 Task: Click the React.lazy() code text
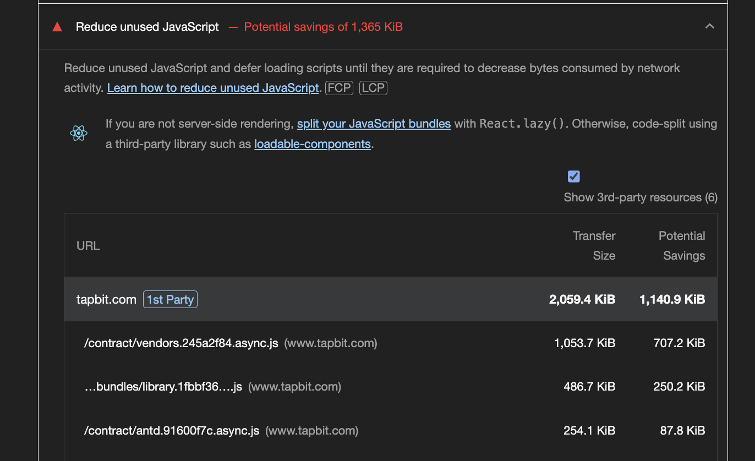tap(522, 124)
